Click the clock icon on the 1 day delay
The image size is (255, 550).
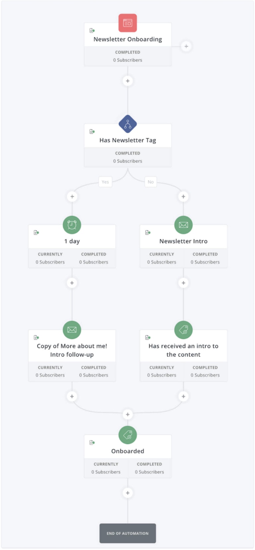(x=72, y=225)
